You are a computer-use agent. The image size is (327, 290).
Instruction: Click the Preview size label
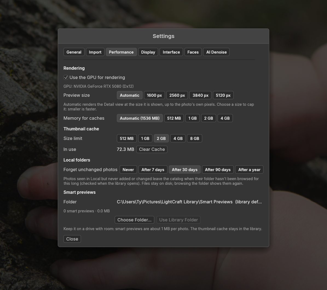[x=77, y=95]
